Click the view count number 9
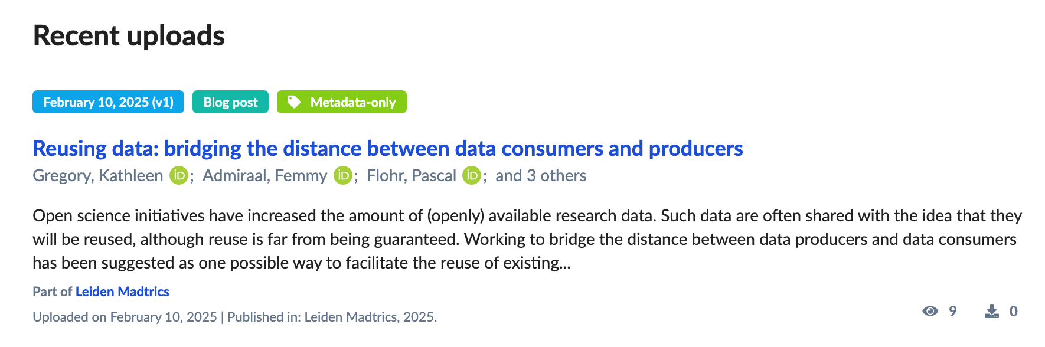 coord(952,311)
